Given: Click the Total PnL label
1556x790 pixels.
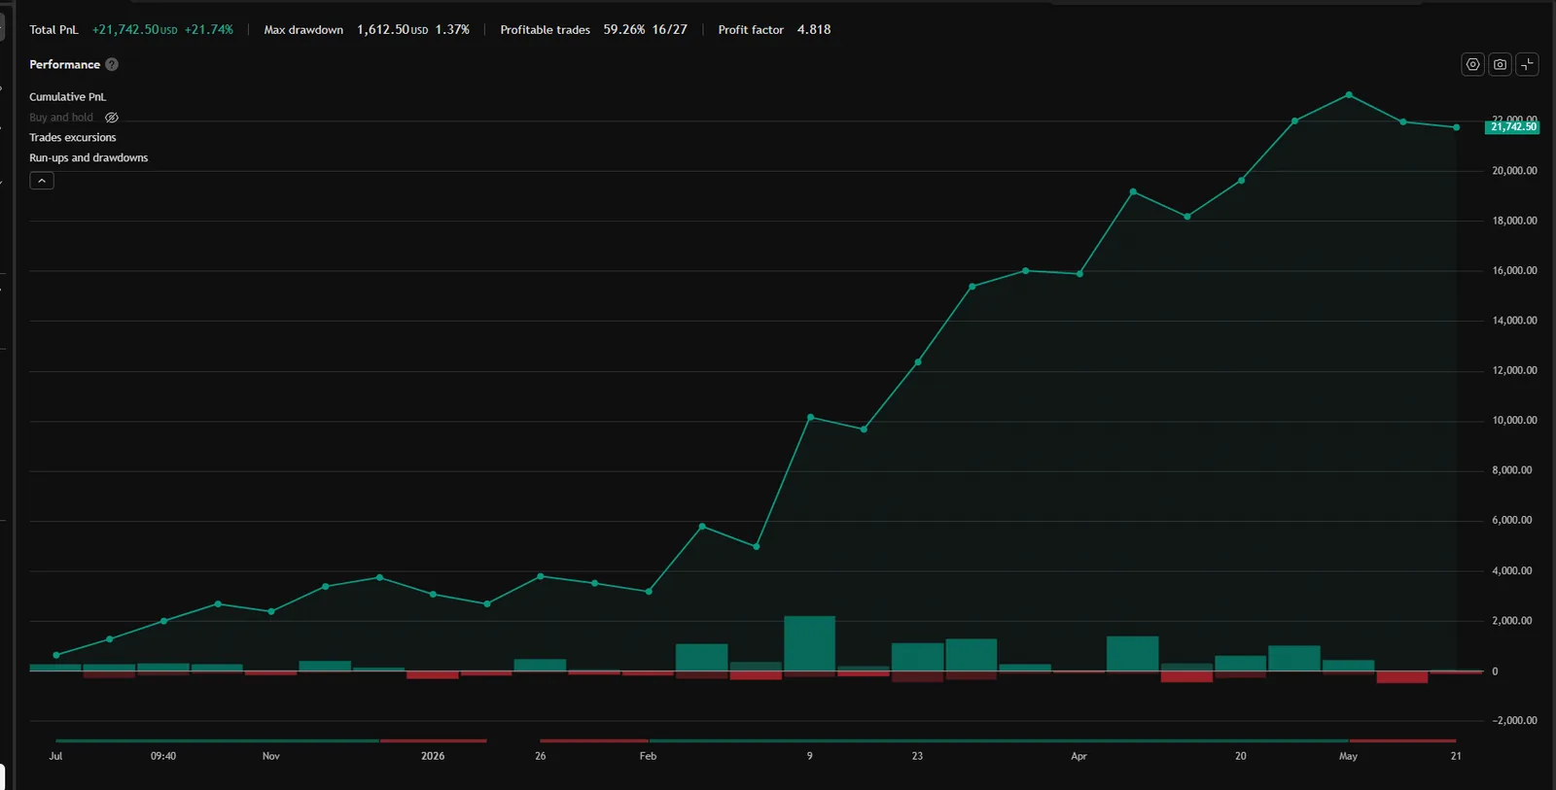Looking at the screenshot, I should tap(53, 30).
